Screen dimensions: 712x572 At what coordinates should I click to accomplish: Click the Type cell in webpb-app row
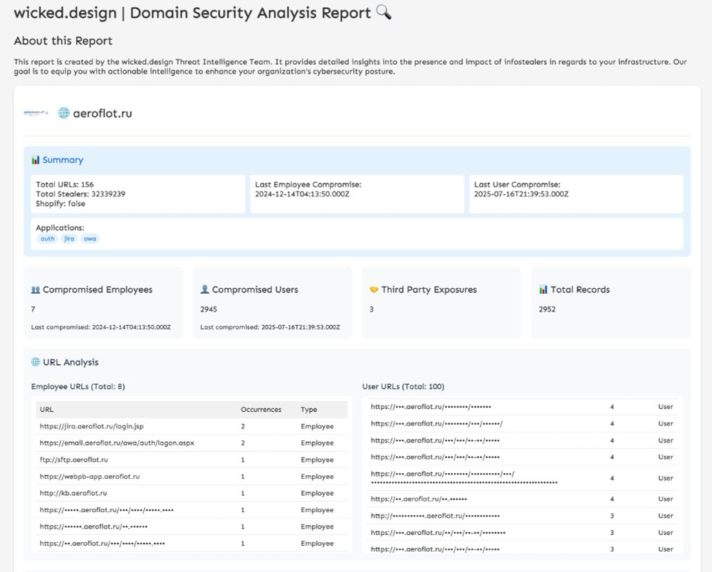pos(317,477)
